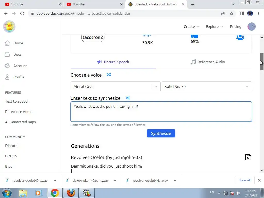Open the GitHub link in sidebar
Screen dimensions: 264x198
11,156
